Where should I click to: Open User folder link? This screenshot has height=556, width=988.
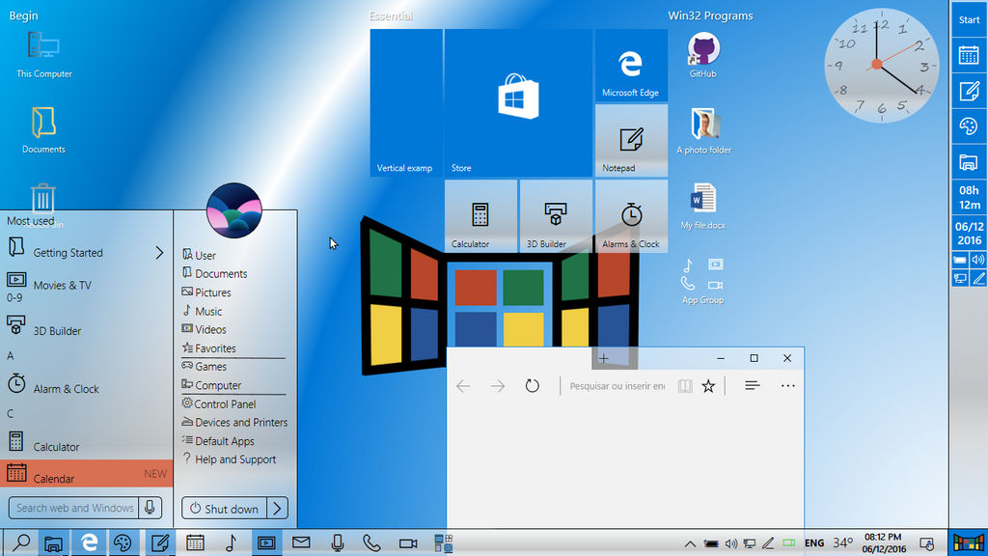pos(199,255)
